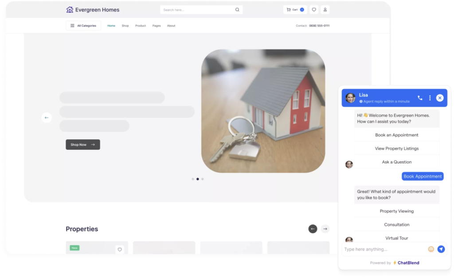Favorite the first property card heart

pos(119,249)
